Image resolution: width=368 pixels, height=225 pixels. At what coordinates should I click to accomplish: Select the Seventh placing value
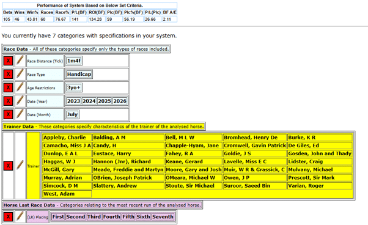click(x=163, y=217)
